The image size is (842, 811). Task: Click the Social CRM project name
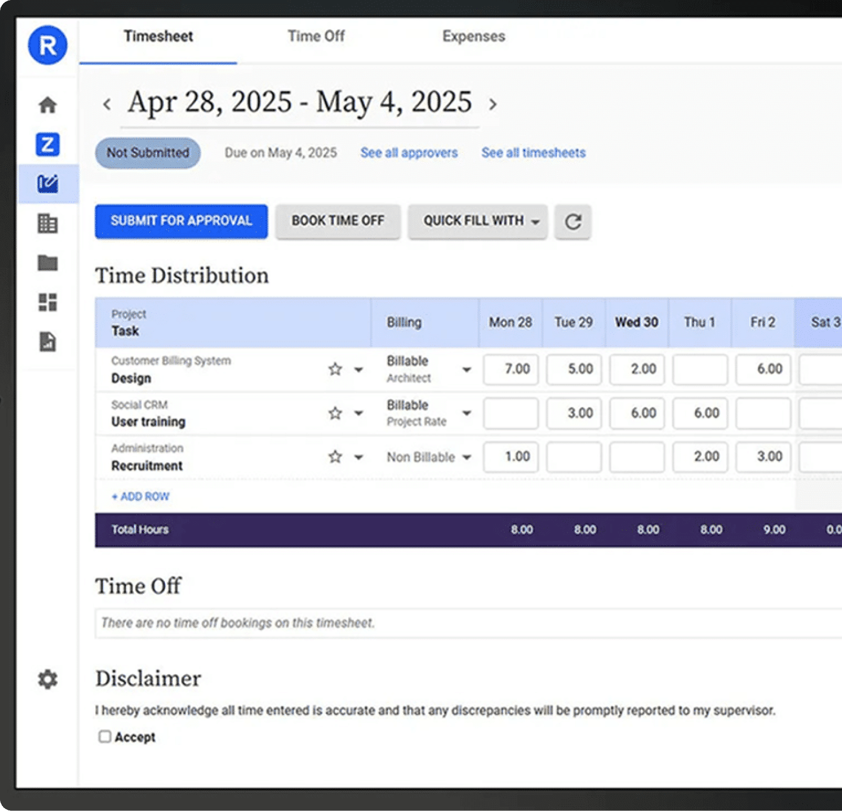point(139,405)
